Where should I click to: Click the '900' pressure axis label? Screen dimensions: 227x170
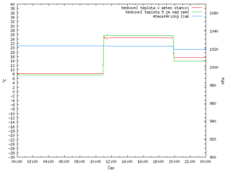coord(213,157)
